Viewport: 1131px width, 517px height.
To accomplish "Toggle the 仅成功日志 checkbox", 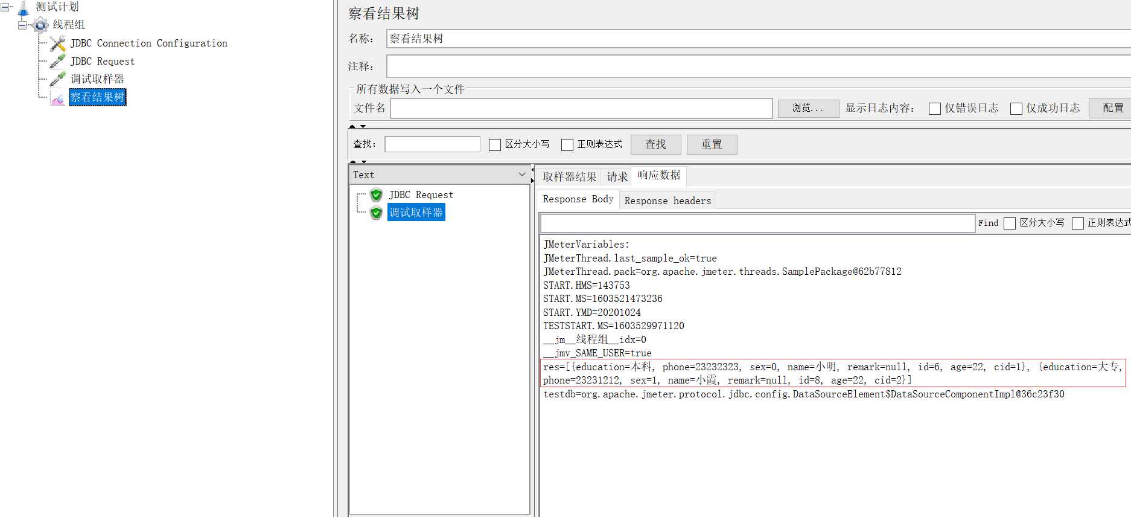I will point(1016,109).
